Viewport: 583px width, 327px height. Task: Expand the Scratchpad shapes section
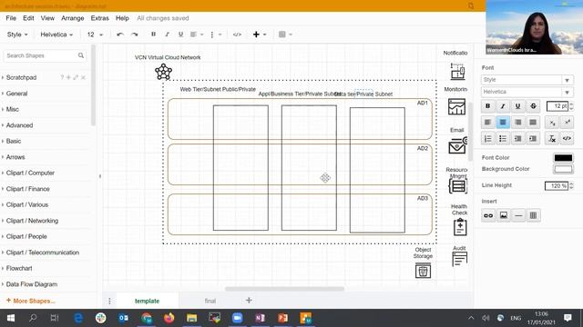click(21, 77)
